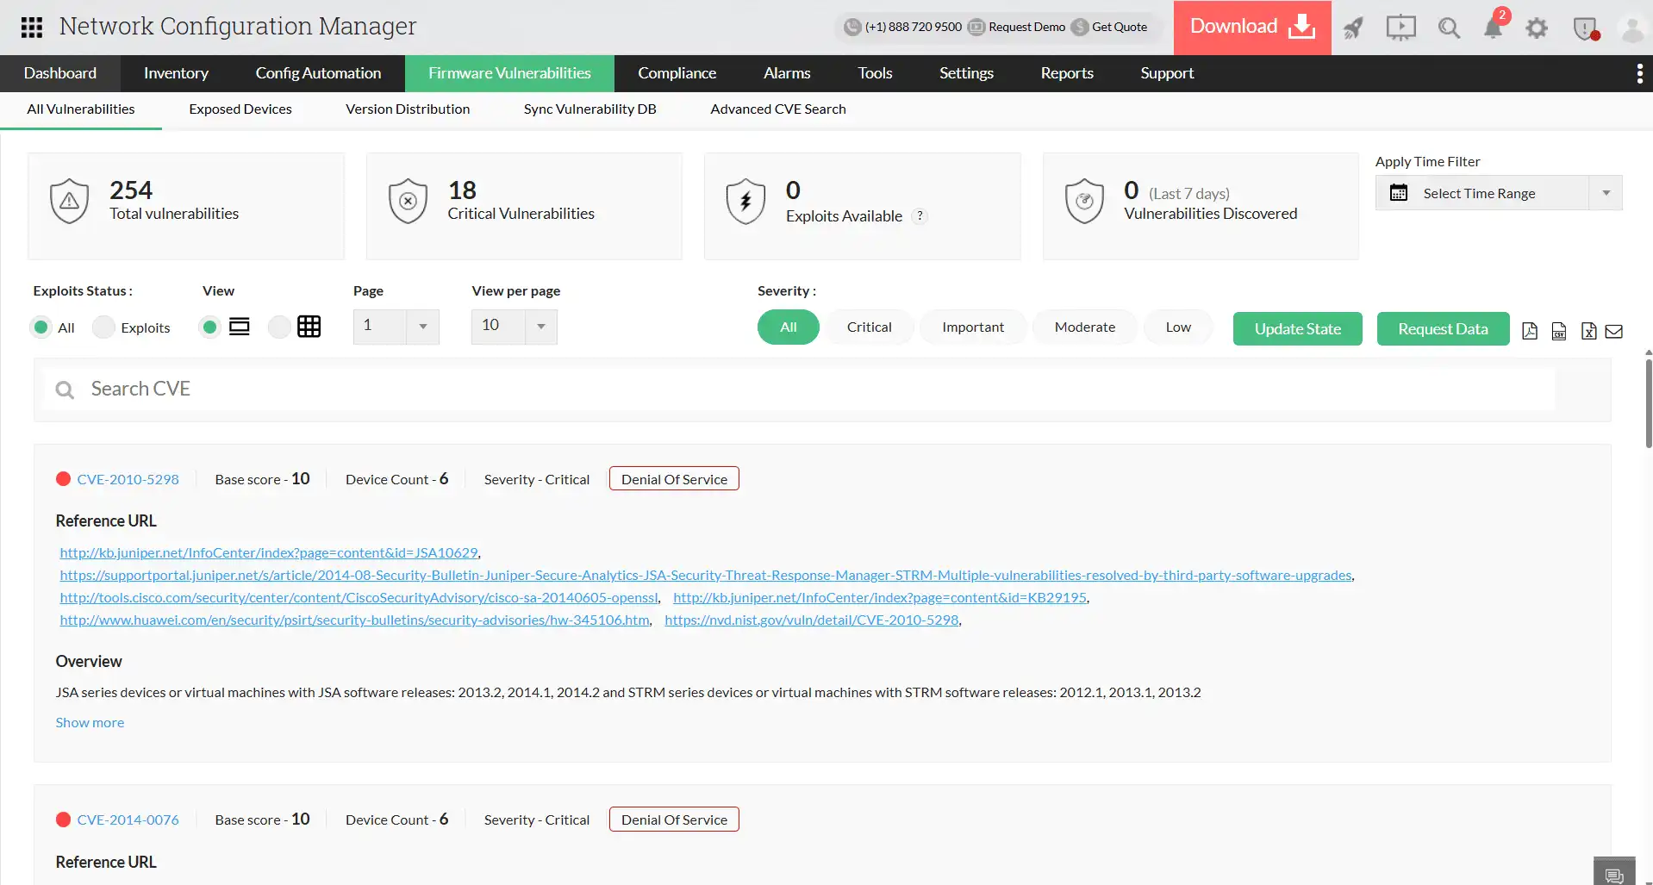Filter severity by Moderate
1653x885 pixels.
pyautogui.click(x=1085, y=327)
